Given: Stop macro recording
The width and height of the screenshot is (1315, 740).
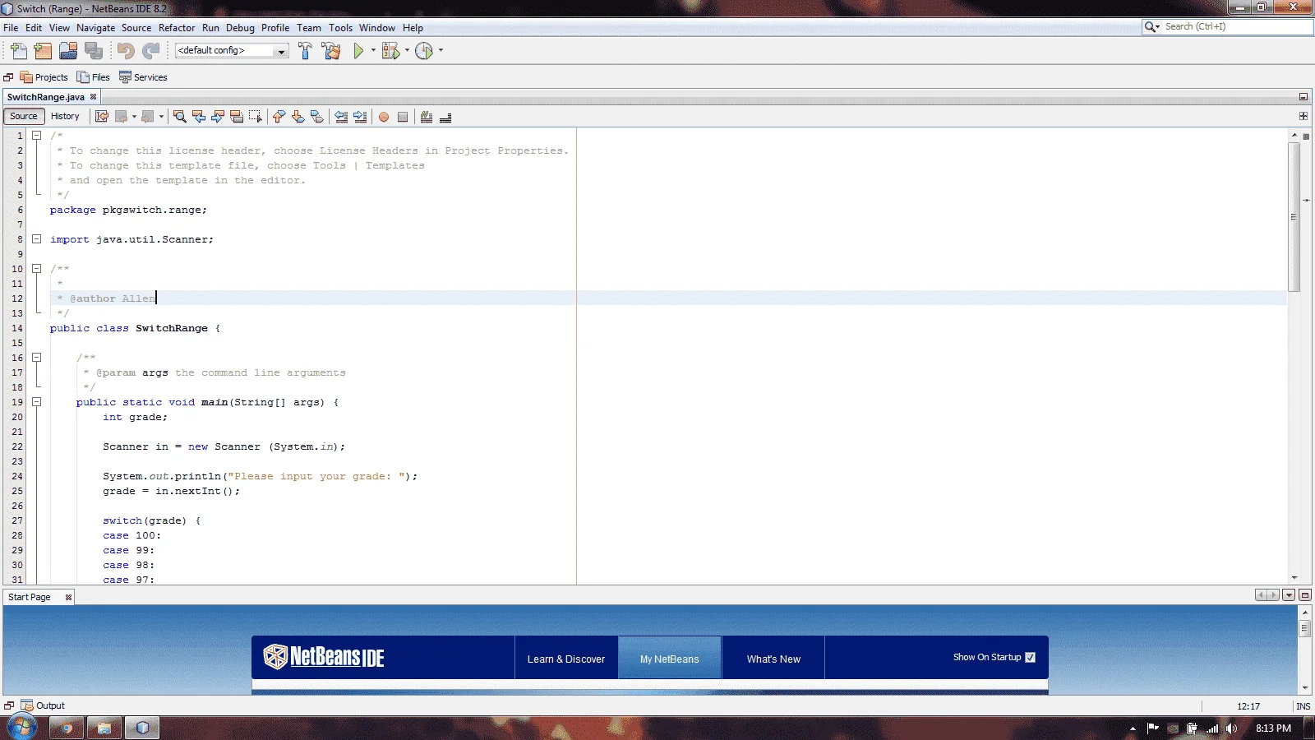Looking at the screenshot, I should 403,117.
